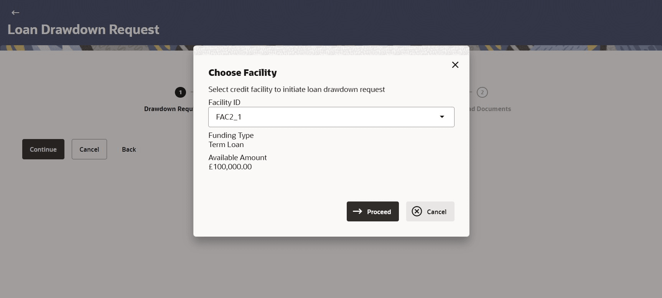662x298 pixels.
Task: Click the Proceed button label
Action: point(379,212)
